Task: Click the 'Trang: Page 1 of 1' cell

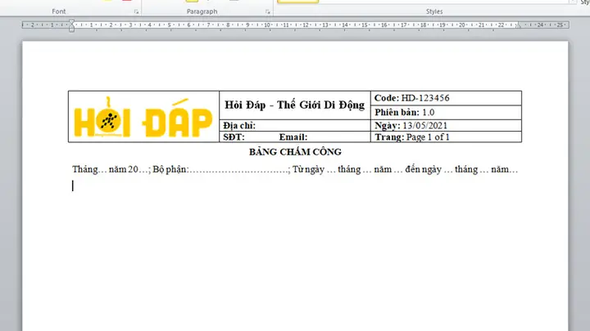Action: point(446,136)
